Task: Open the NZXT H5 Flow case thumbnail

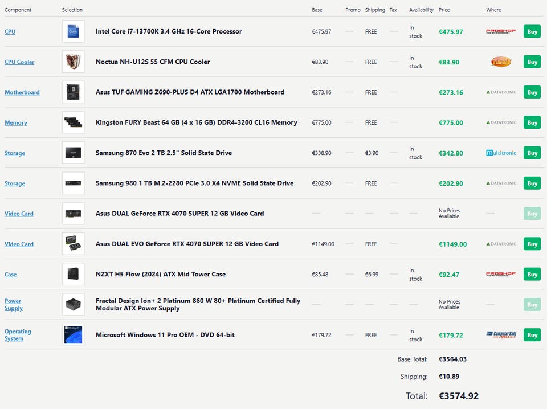Action: [74, 274]
